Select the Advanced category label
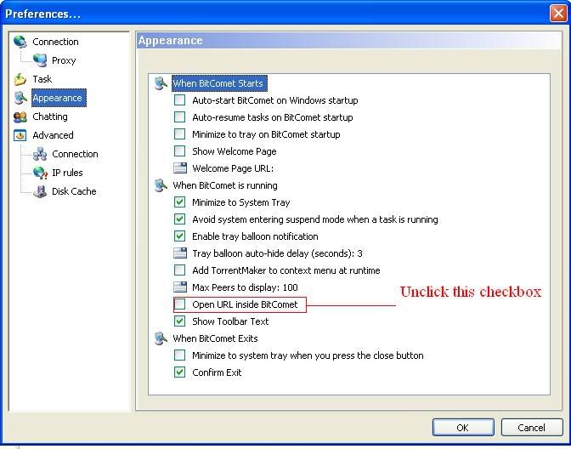571x449 pixels. (54, 135)
